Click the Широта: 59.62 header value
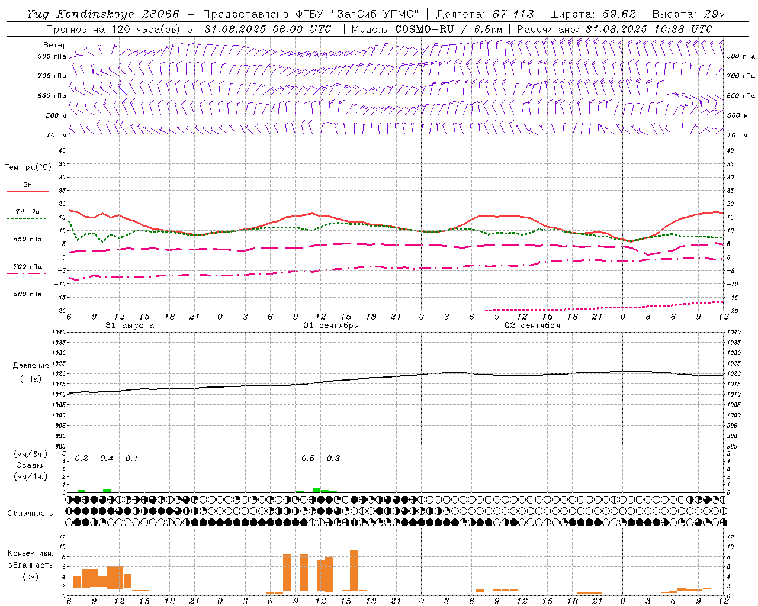Screen dimensions: 758x606 [x=593, y=14]
